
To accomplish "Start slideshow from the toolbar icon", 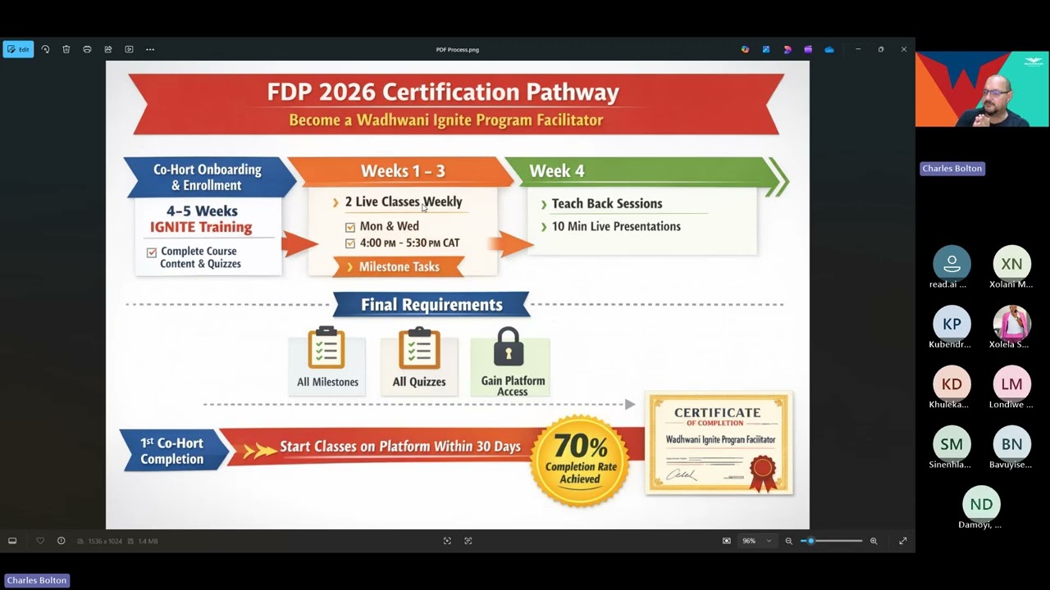I will pos(129,49).
